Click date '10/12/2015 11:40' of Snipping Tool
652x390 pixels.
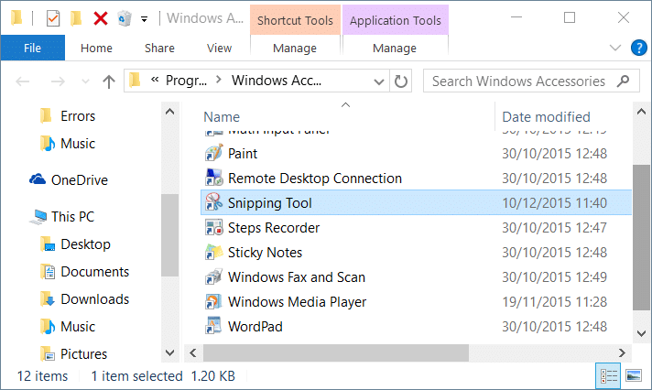tap(554, 203)
